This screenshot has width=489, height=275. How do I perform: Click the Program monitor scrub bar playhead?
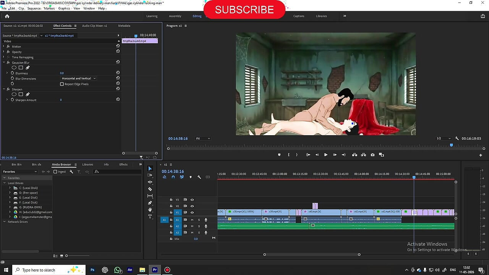[451, 145]
